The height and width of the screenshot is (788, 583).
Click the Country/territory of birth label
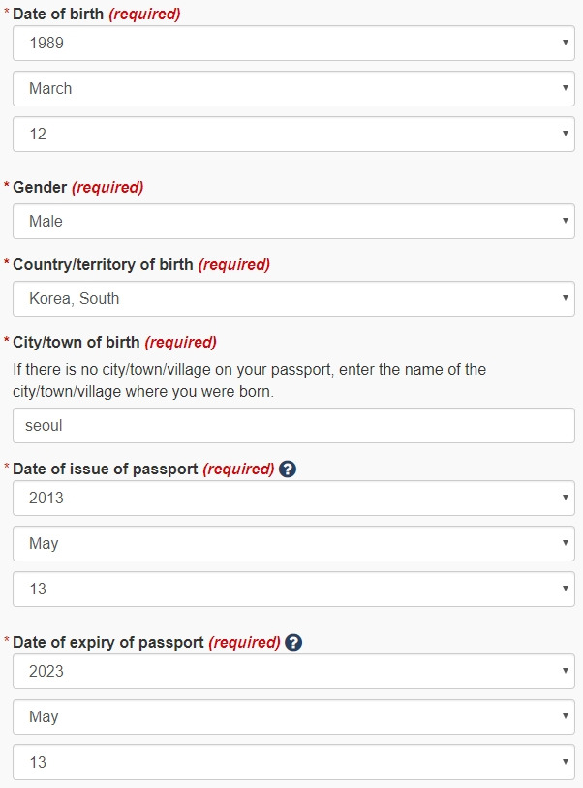click(x=103, y=265)
